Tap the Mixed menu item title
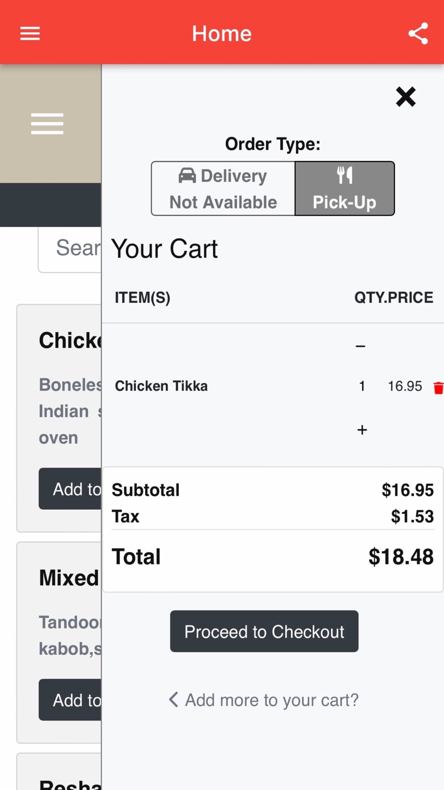444x790 pixels. (69, 578)
